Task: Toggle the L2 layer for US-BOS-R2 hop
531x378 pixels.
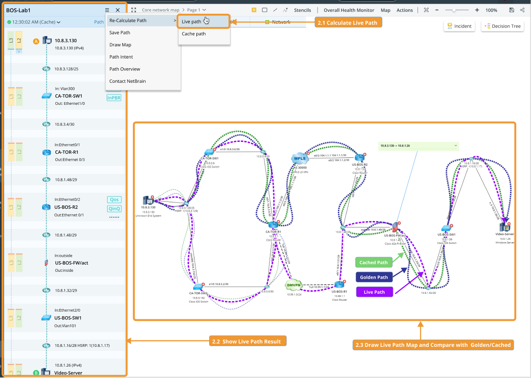Action: point(18,207)
